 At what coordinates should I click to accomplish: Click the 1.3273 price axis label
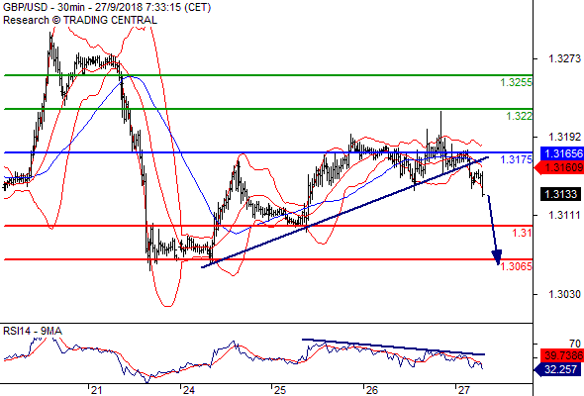point(564,58)
